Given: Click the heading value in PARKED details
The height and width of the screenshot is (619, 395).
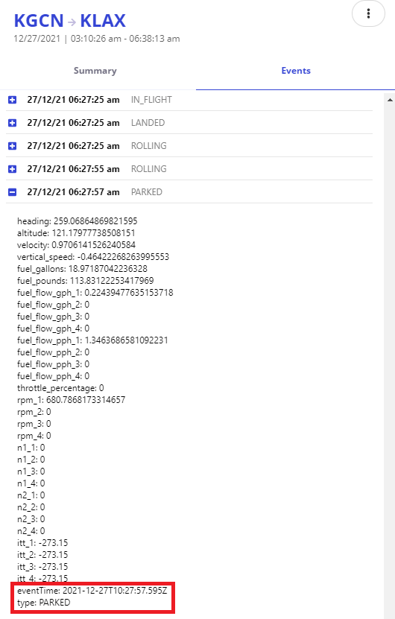Looking at the screenshot, I should [x=77, y=221].
